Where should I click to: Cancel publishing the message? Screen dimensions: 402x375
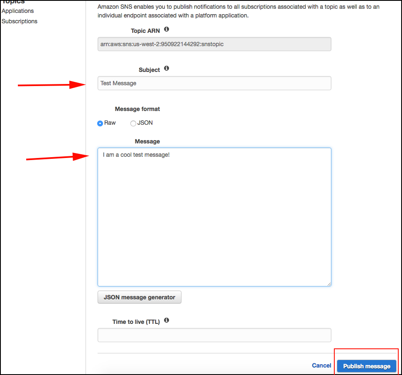coord(321,365)
